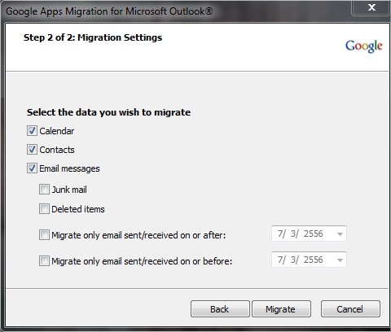The width and height of the screenshot is (391, 332).
Task: Select the day in the on or before date
Action: (x=293, y=260)
